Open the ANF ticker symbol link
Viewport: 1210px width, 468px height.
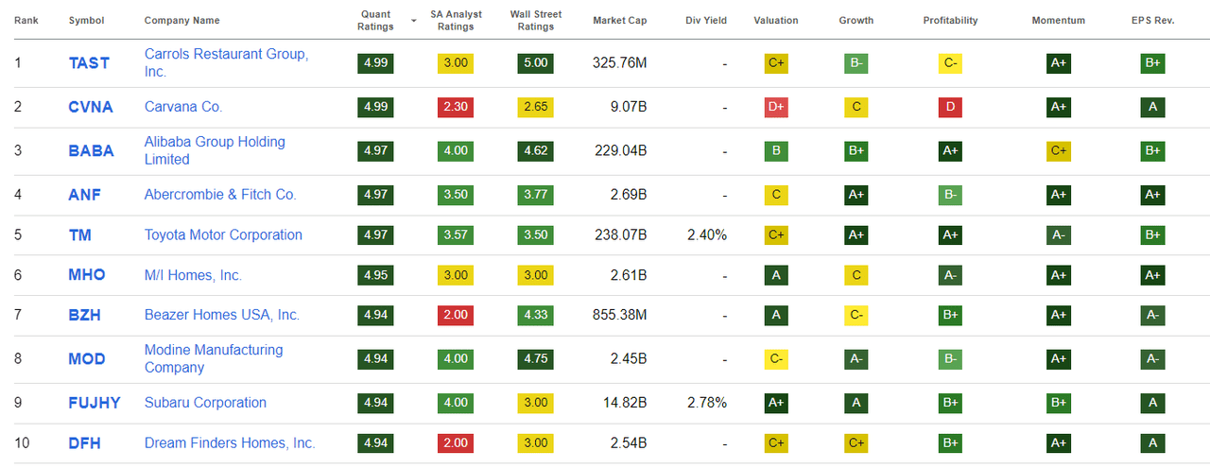tap(85, 195)
